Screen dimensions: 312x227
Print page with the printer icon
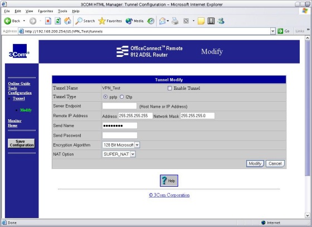175,21
